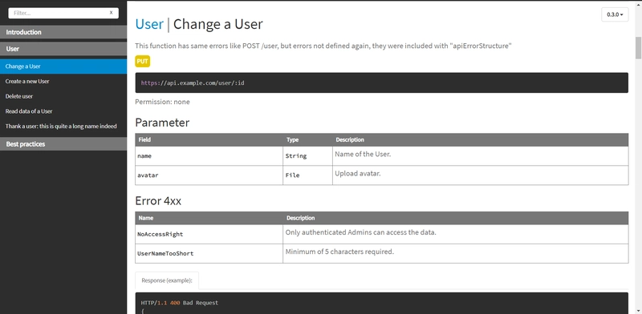Click the 'File' type cell
This screenshot has height=314, width=642.
(307, 175)
